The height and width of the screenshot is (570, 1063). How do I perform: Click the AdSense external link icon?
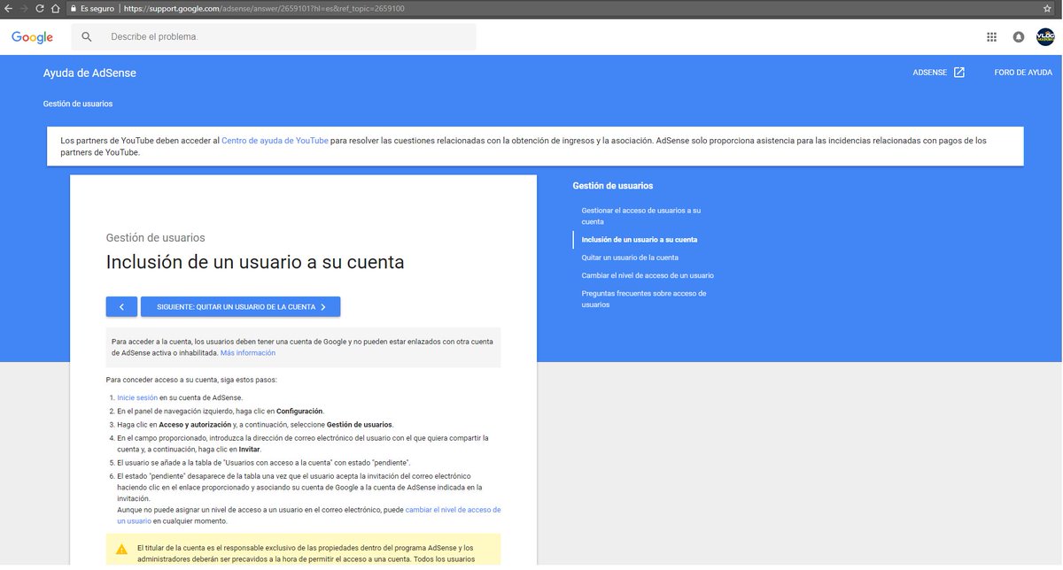958,73
